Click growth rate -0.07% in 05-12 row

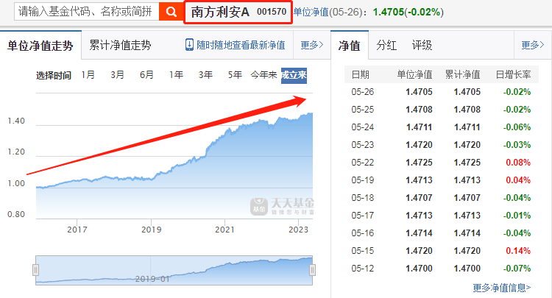point(517,269)
